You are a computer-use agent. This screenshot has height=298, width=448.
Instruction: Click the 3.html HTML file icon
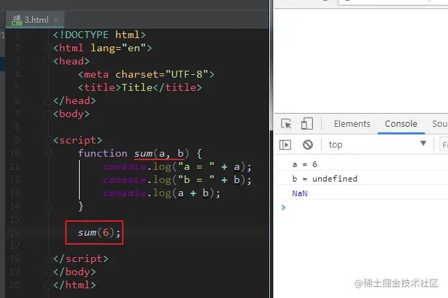click(x=17, y=20)
